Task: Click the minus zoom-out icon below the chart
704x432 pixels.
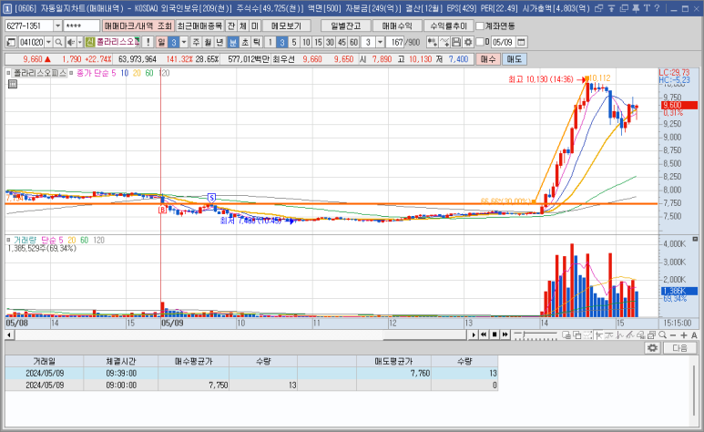Action: 672,334
